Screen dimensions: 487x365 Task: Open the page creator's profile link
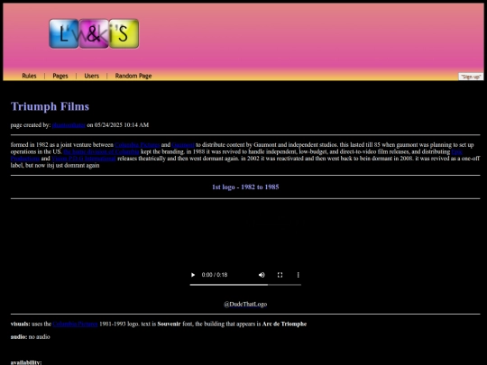(x=69, y=125)
